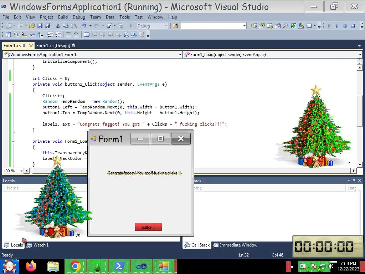Click the Ln 32 status bar entry

(244, 255)
